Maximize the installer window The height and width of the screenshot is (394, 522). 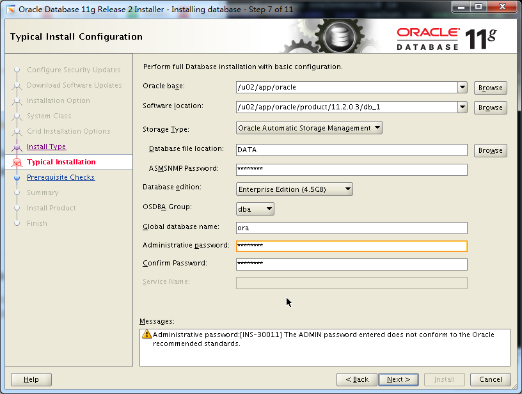478,6
